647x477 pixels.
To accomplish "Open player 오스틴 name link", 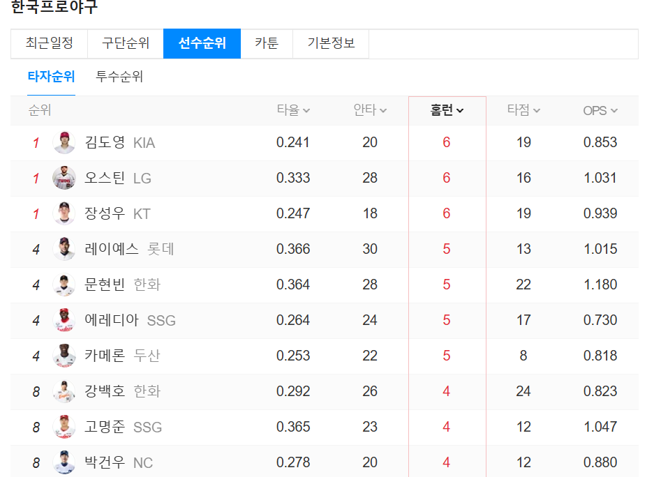I will coord(105,178).
